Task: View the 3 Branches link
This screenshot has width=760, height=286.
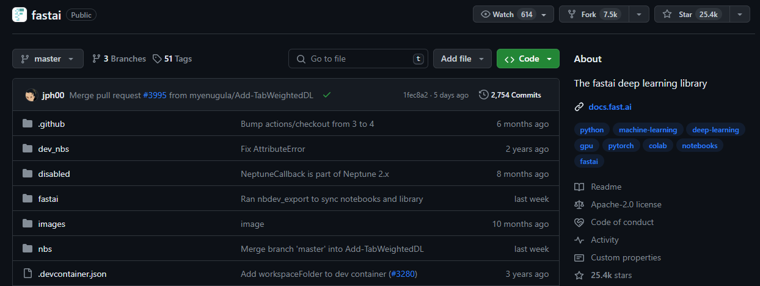Action: pyautogui.click(x=119, y=59)
